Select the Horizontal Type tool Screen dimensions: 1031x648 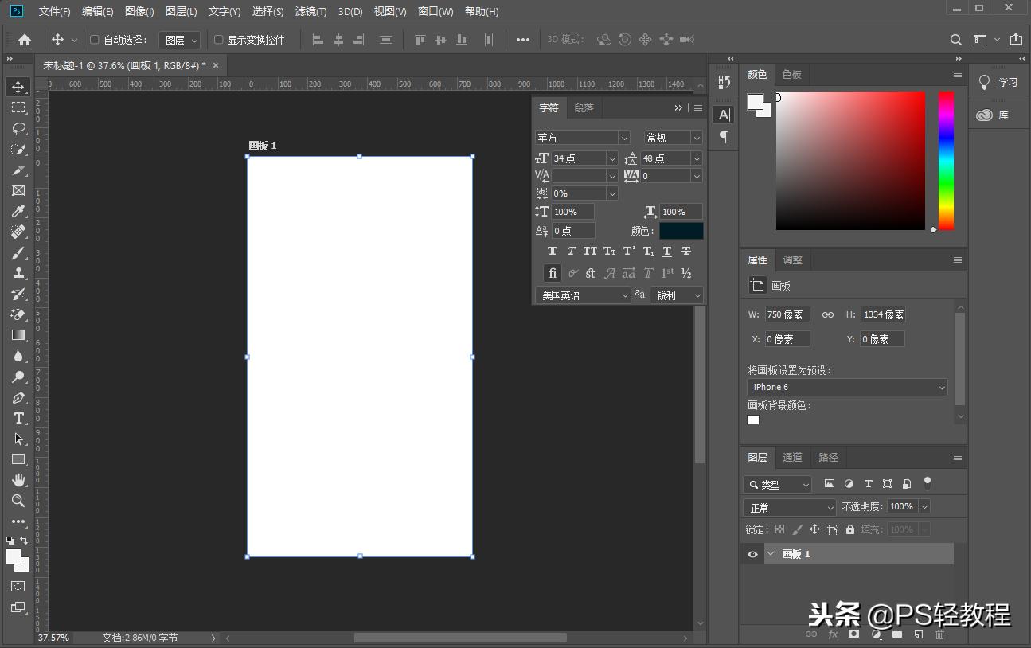click(18, 418)
